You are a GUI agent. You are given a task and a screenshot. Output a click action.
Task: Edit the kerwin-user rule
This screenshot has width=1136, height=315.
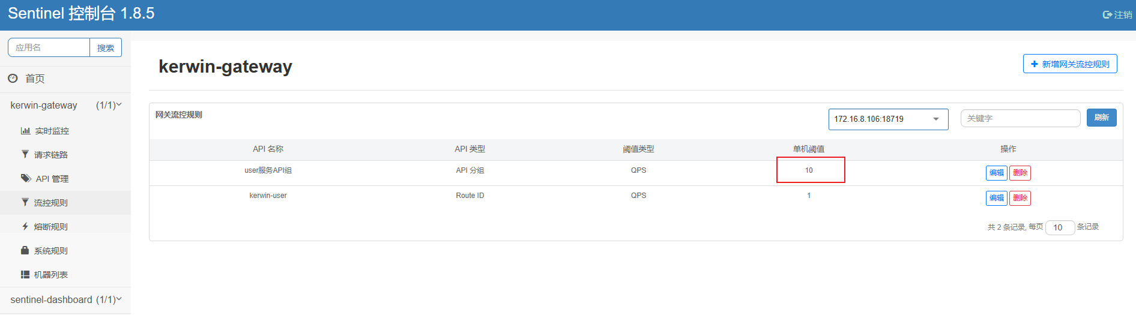(996, 198)
